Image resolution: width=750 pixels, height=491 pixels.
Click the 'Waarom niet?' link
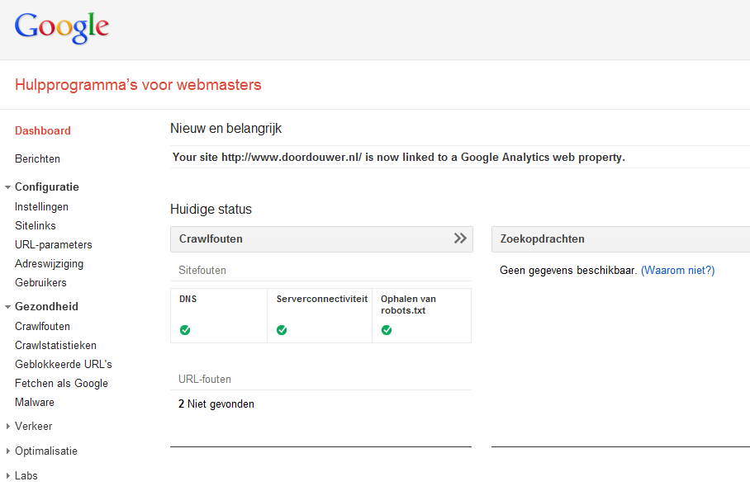[x=677, y=270]
